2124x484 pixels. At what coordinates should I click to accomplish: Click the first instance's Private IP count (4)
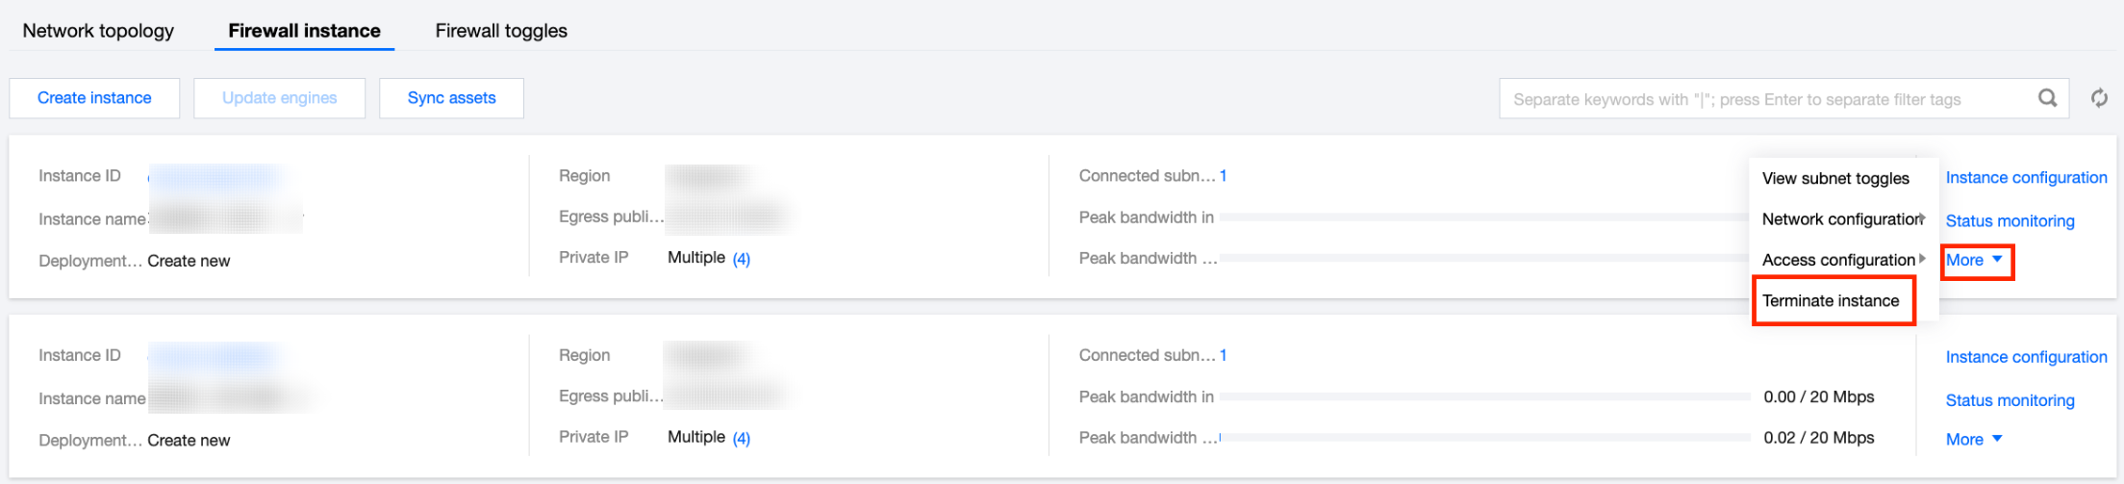[x=741, y=259]
